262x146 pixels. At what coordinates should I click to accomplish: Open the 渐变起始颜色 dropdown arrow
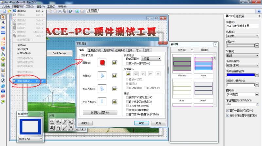257,75
